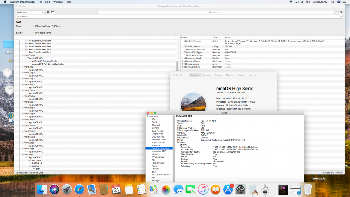Select the Storage tab in About This Mac
The height and width of the screenshot is (197, 350).
218,75
